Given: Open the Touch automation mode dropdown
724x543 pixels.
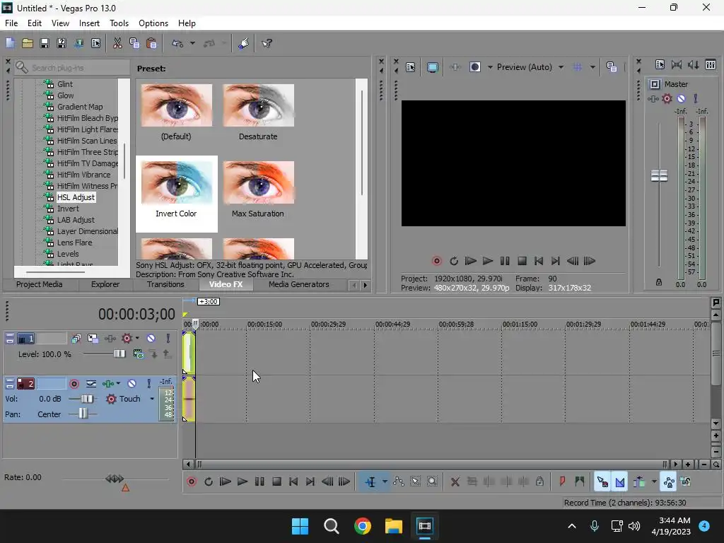Looking at the screenshot, I should coord(152,399).
